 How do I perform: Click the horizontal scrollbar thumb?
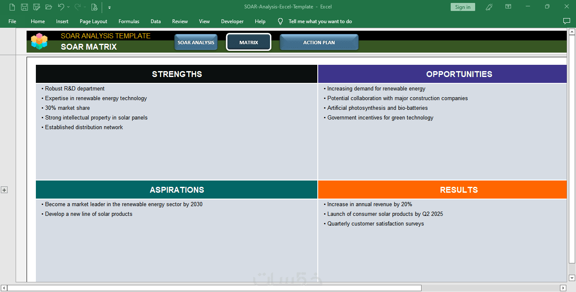[214, 288]
